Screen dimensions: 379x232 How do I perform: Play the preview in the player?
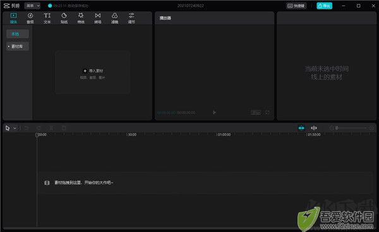click(x=214, y=112)
